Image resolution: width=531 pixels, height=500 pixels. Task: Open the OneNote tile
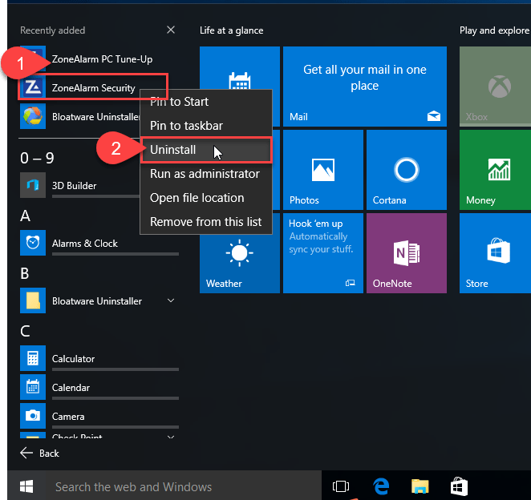407,253
